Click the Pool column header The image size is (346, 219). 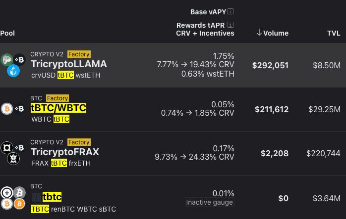click(7, 33)
